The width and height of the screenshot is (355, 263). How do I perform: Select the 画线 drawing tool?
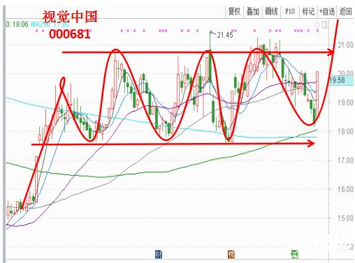coord(271,11)
